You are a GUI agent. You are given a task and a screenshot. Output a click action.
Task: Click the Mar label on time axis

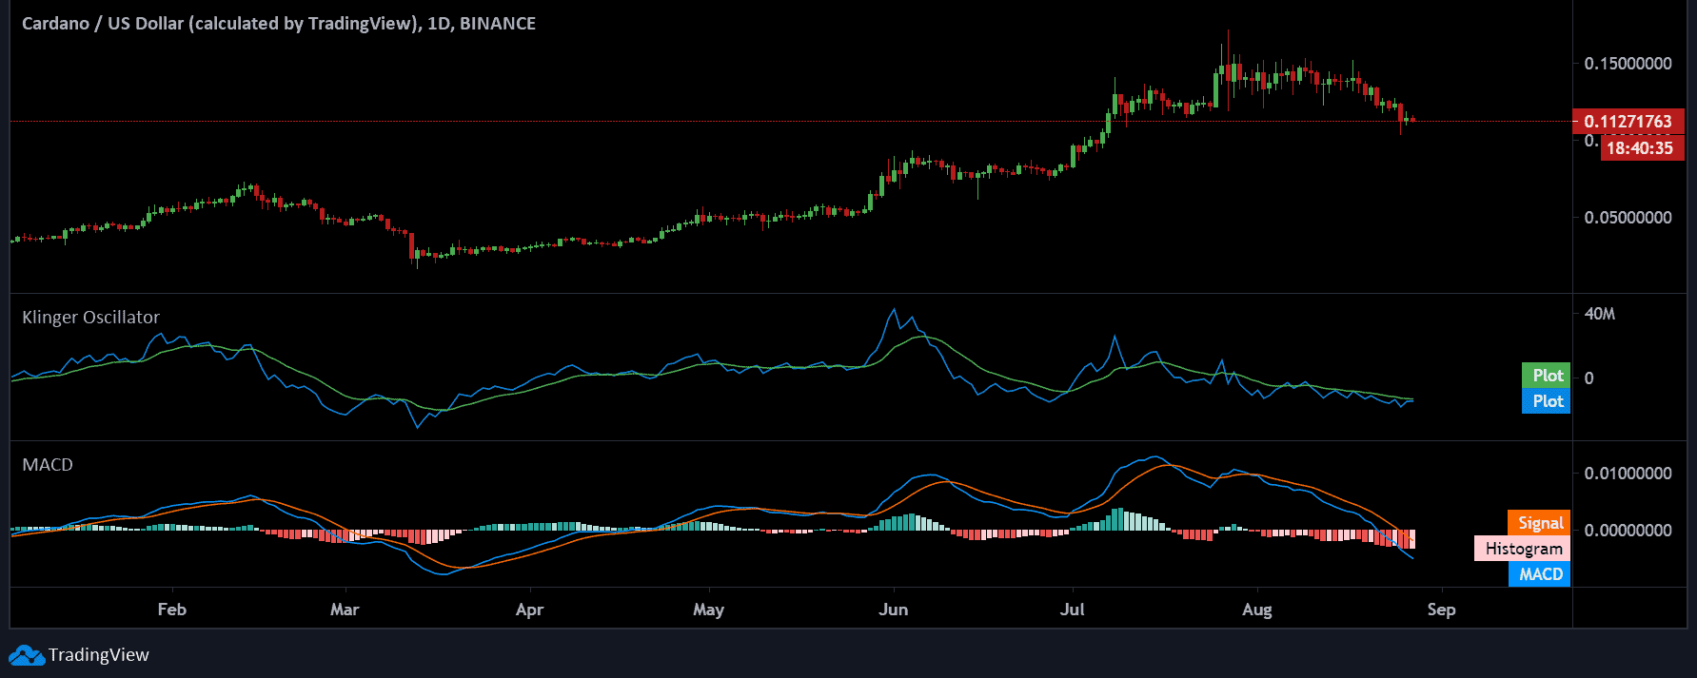click(345, 610)
